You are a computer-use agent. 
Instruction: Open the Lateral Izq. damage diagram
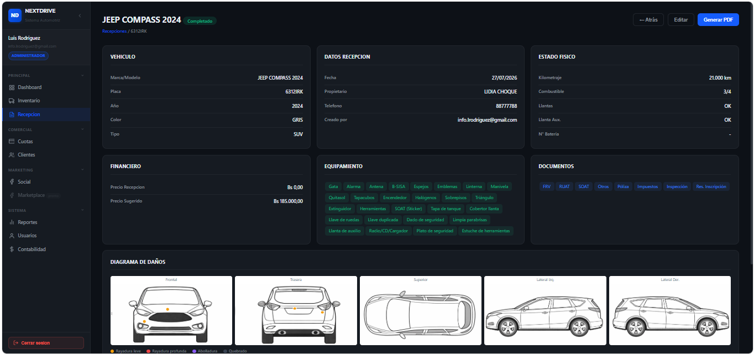pos(545,310)
